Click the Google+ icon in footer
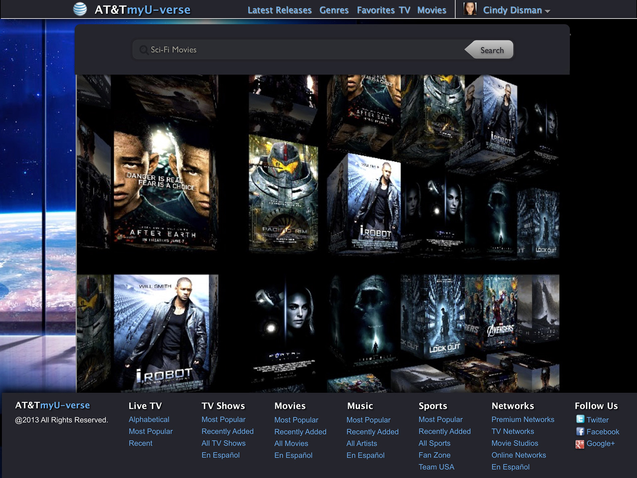 tap(580, 444)
